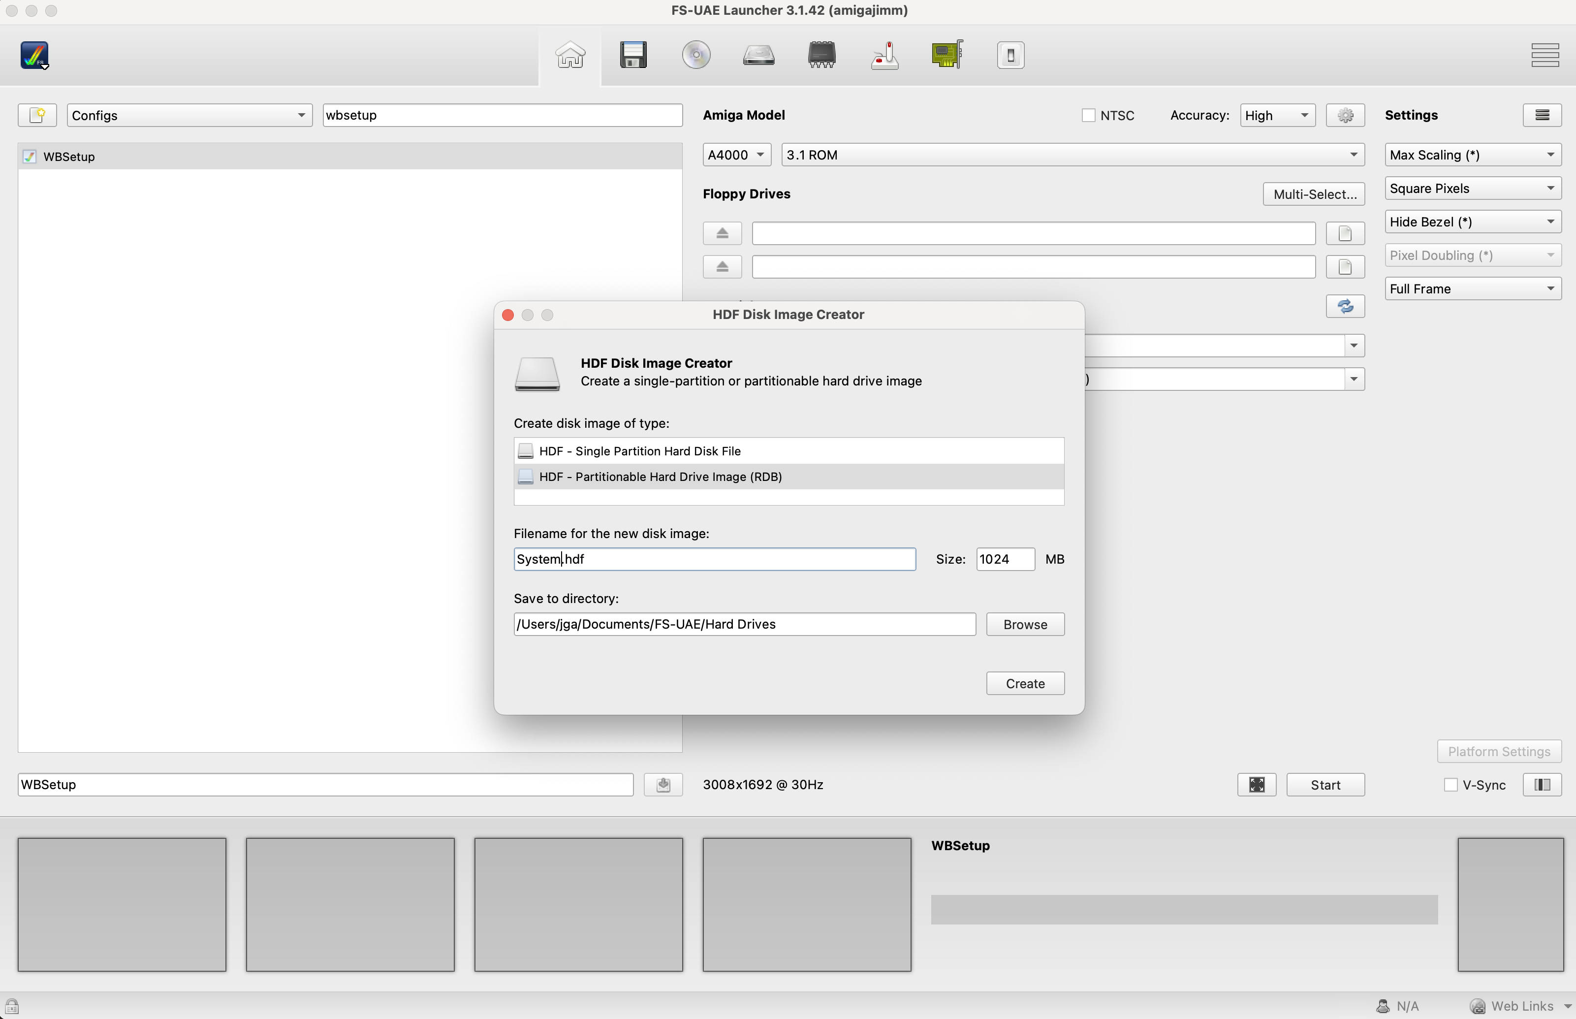Screen dimensions: 1576x1019
Task: Open the expansion card hardware tab
Action: 947,55
